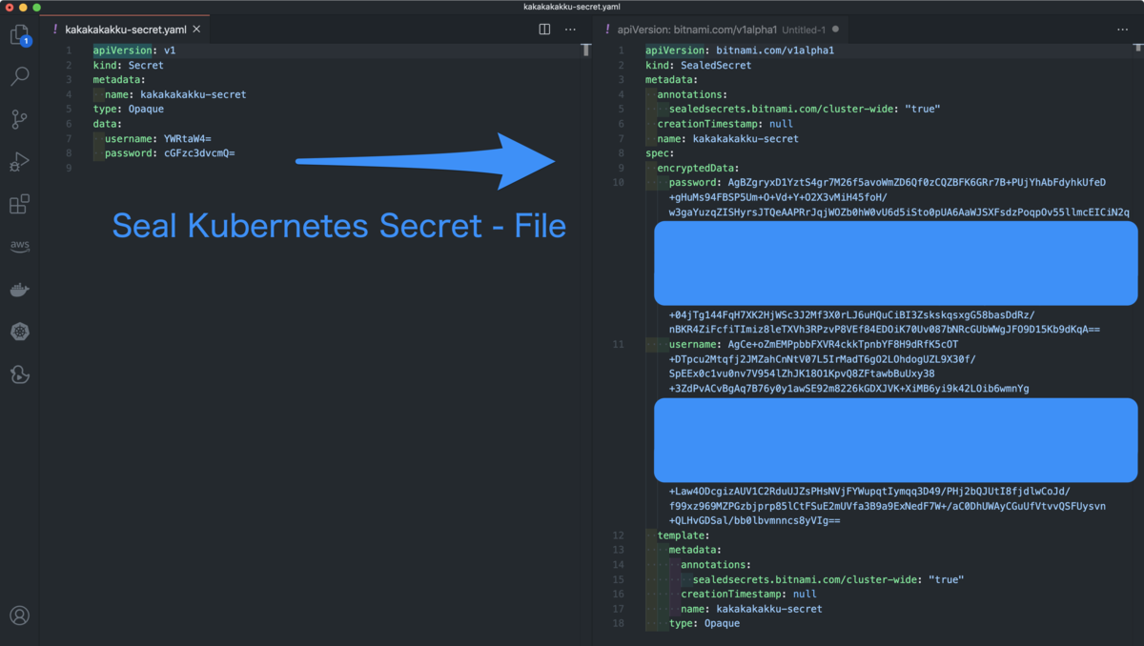Viewport: 1144px width, 646px height.
Task: Open the left editor's more actions menu
Action: [569, 29]
